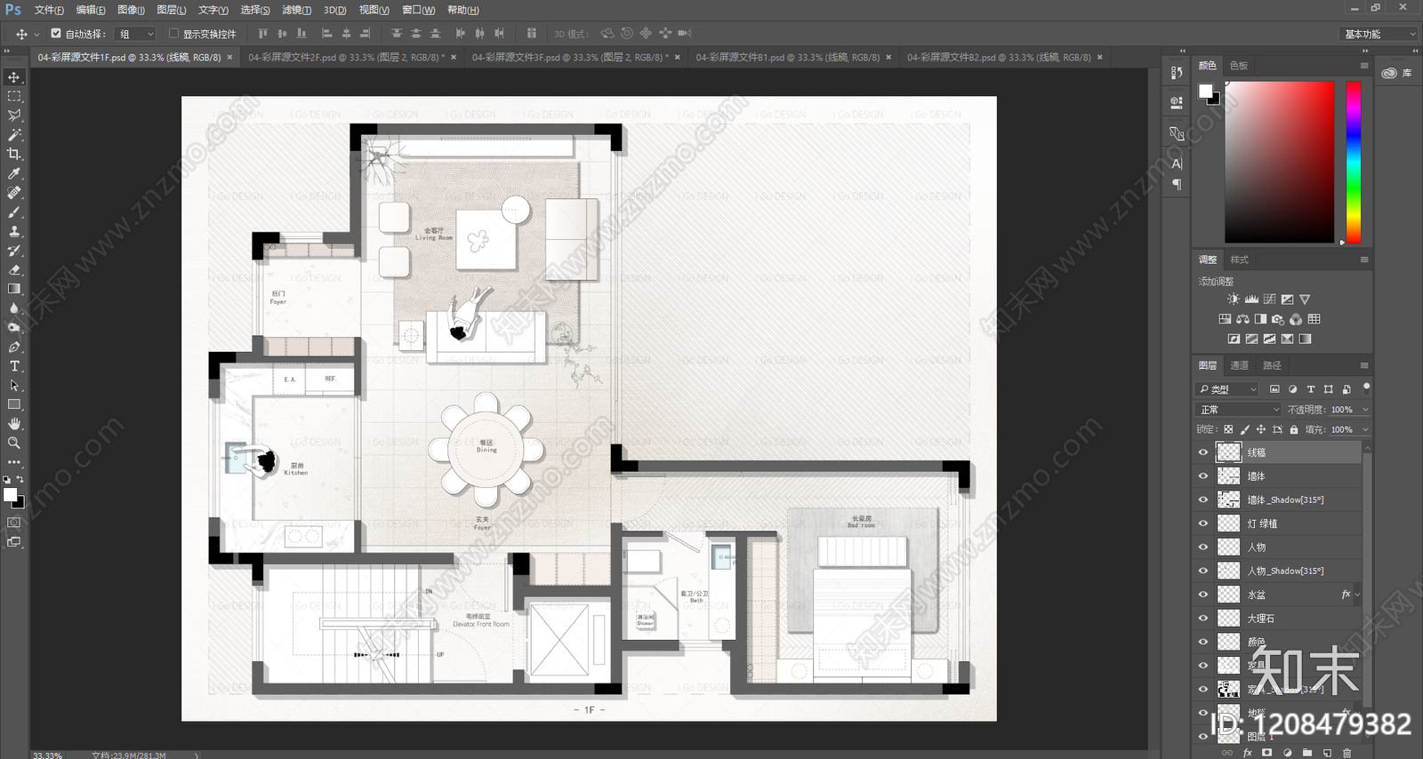The image size is (1423, 759).
Task: Switch to the 通道 tab
Action: pos(1239,365)
